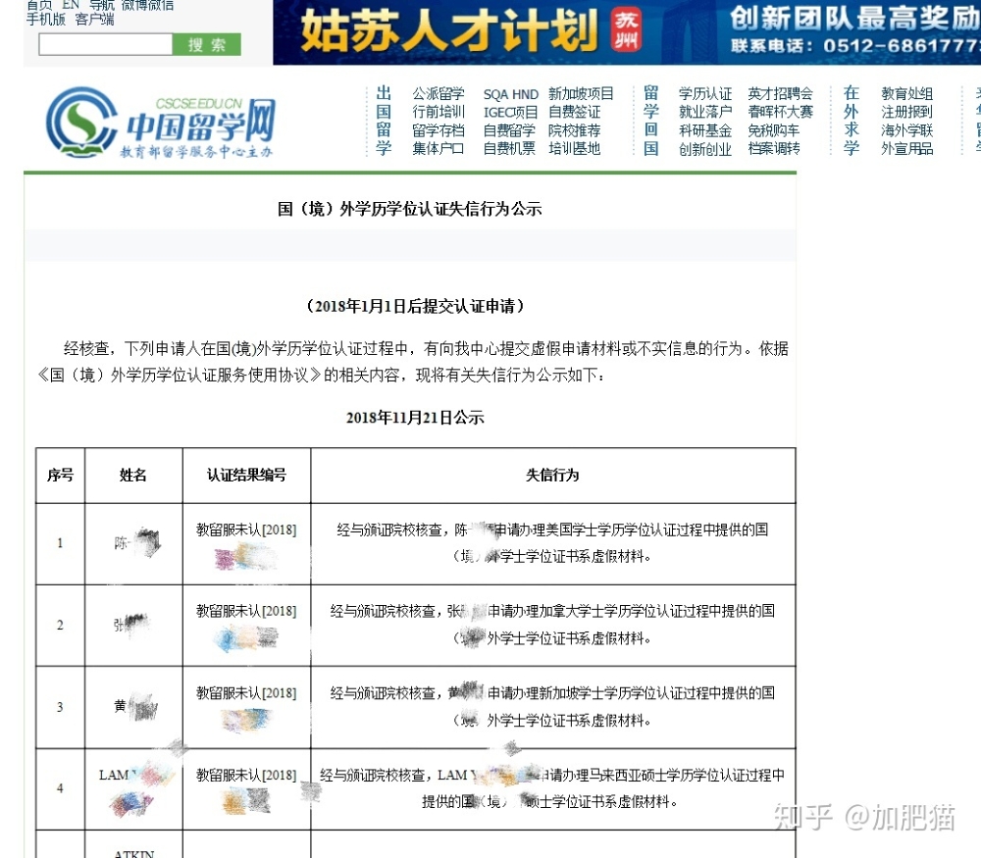981x858 pixels.
Task: Open the SQA HND link
Action: [x=510, y=94]
